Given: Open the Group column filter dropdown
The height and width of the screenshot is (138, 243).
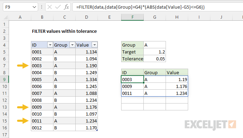Looking at the screenshot, I should point(72,45).
